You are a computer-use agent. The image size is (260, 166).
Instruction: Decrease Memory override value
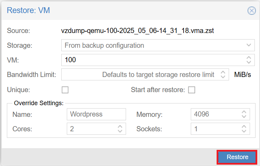click(x=244, y=116)
